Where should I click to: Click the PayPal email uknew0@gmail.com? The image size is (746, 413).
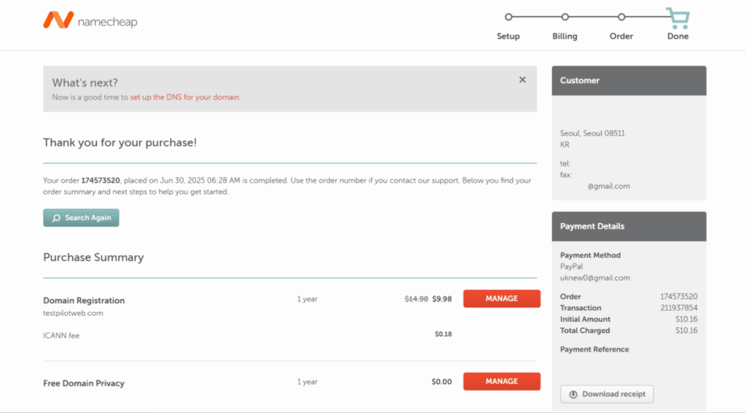[594, 278]
